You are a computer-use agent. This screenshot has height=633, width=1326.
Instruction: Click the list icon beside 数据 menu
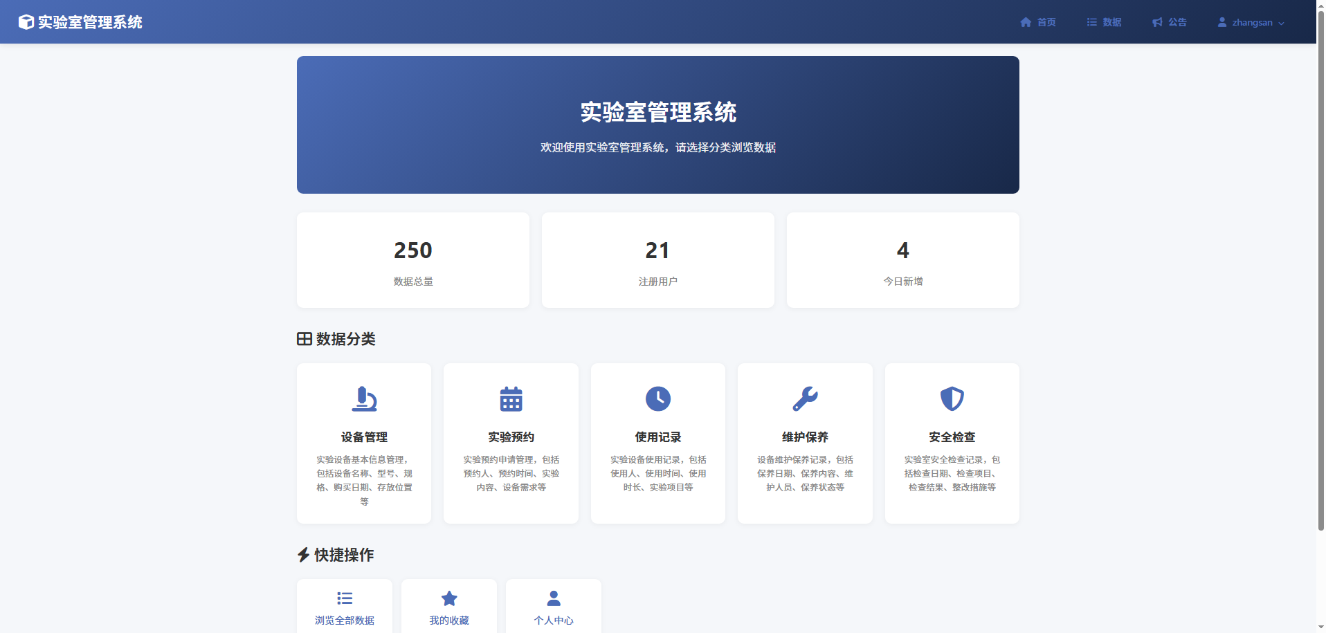click(x=1092, y=22)
